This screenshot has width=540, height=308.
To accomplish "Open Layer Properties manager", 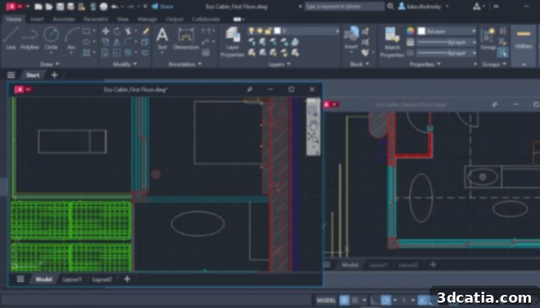I will [232, 42].
